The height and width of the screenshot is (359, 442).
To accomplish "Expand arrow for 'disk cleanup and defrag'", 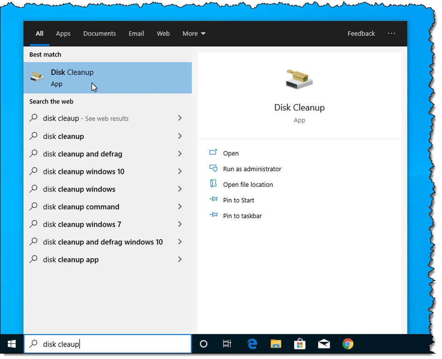I will pos(180,154).
